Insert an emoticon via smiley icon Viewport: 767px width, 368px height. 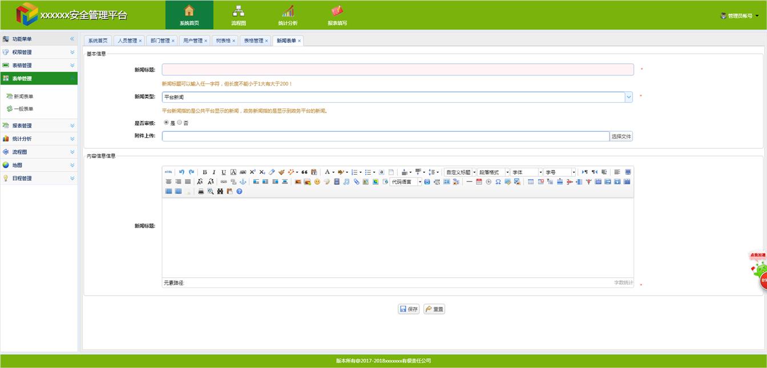pyautogui.click(x=317, y=182)
